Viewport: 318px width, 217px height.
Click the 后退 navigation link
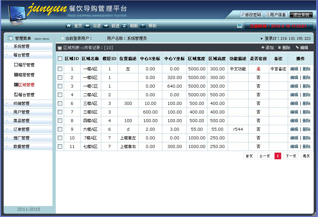click(x=97, y=26)
